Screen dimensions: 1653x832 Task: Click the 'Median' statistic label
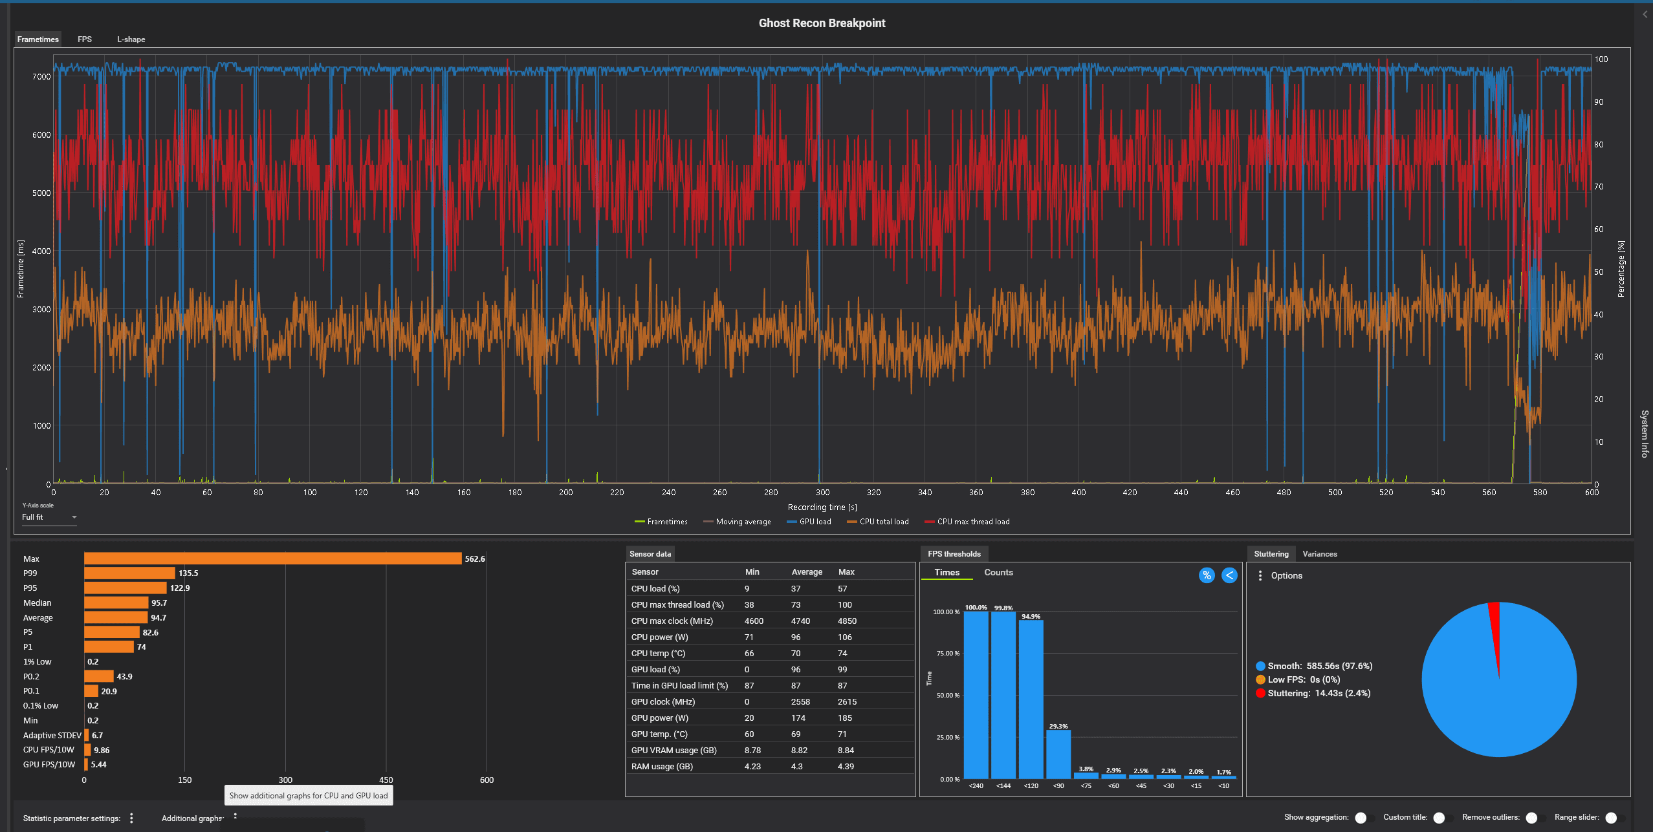[37, 603]
